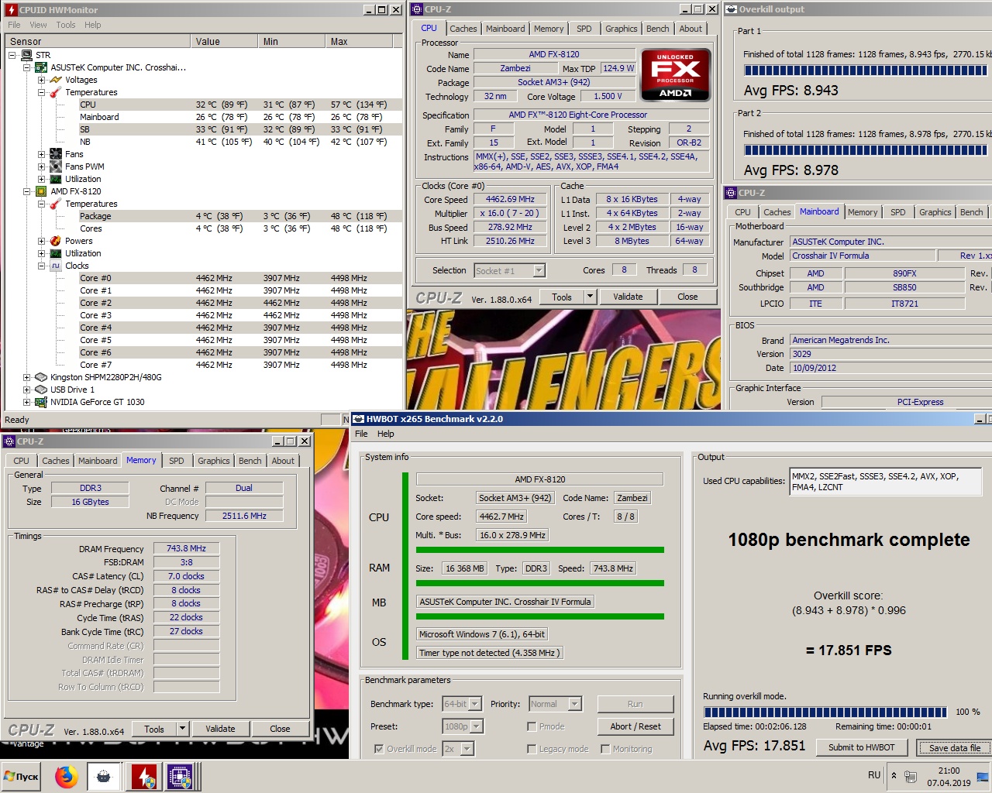The height and width of the screenshot is (793, 992).
Task: Open the File menu in HWBOT x265
Action: point(361,434)
